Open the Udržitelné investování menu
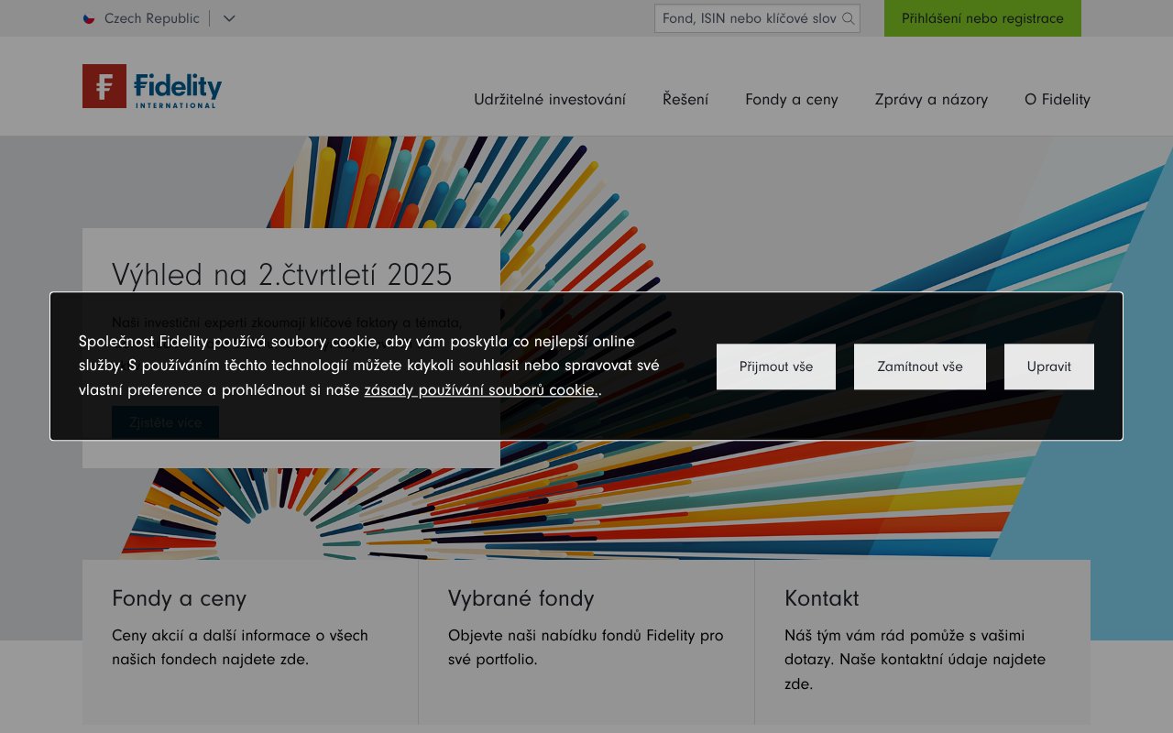 click(550, 99)
